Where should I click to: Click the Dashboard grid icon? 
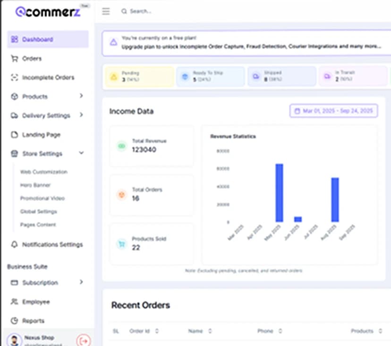(x=15, y=39)
